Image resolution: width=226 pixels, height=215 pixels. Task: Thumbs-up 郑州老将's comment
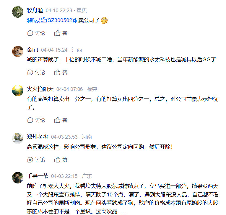pyautogui.click(x=57, y=160)
